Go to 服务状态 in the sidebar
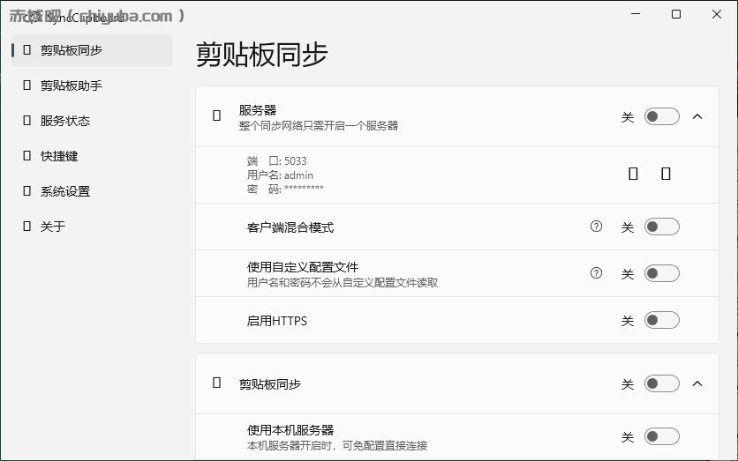 coord(92,121)
